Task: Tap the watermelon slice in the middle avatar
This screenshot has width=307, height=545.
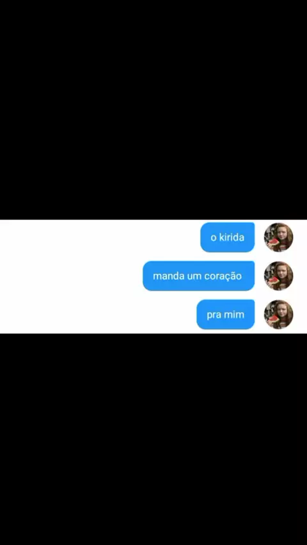Action: coord(273,280)
